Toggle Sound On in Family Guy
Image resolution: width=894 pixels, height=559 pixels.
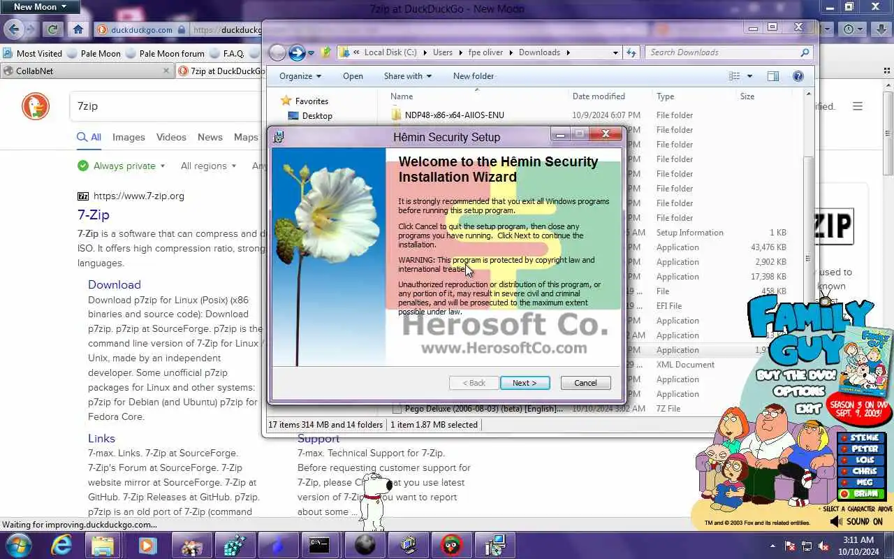click(857, 521)
